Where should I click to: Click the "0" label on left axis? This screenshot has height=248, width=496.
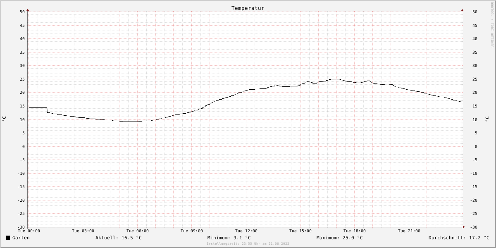24,147
